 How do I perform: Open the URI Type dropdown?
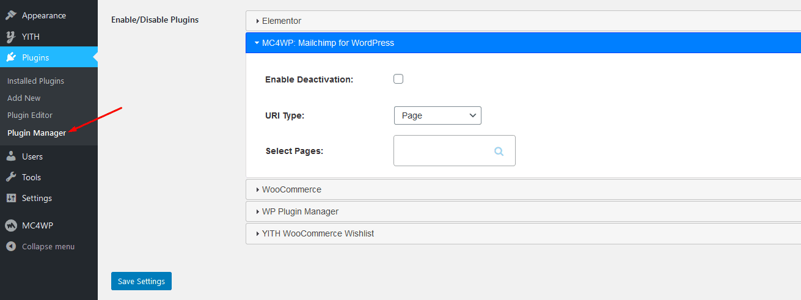point(437,115)
